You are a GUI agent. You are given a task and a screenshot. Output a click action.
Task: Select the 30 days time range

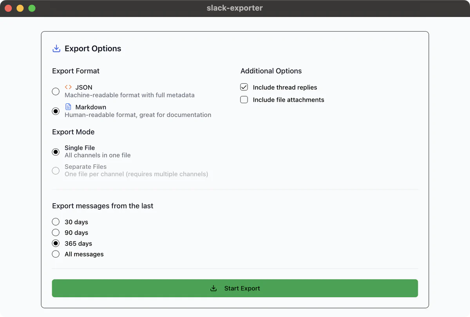click(x=56, y=222)
